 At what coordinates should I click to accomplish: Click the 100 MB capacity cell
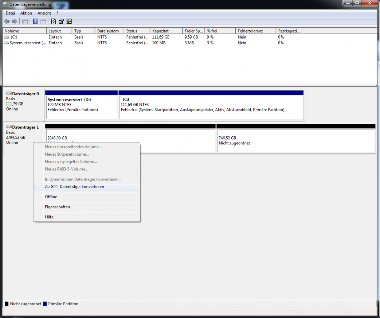(159, 43)
